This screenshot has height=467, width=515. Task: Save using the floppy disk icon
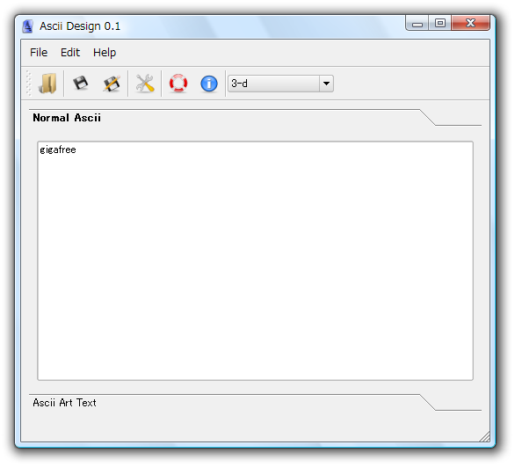coord(81,84)
